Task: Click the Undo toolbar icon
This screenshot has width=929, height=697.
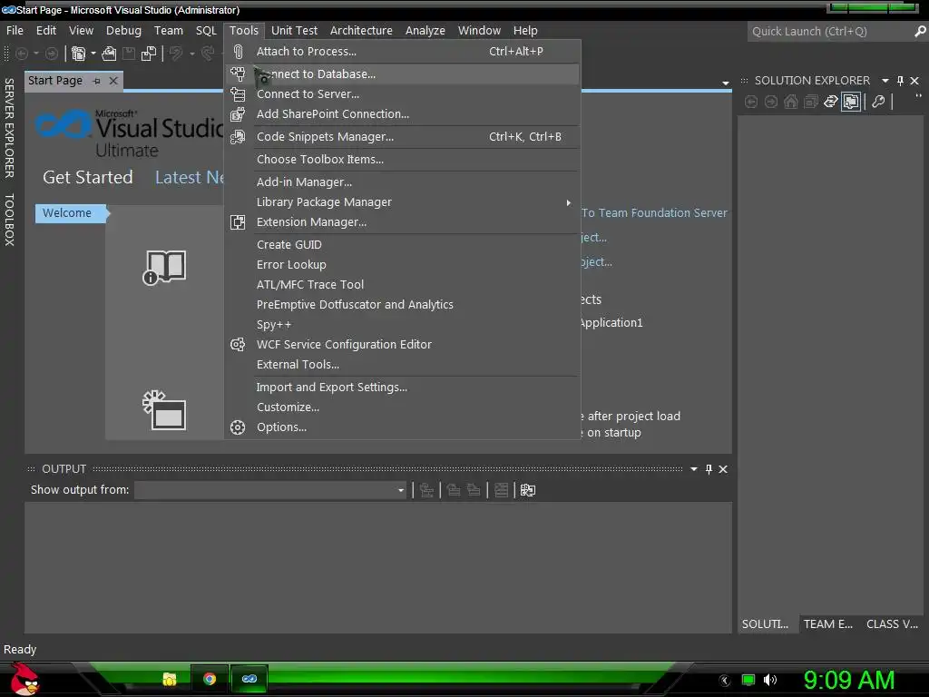Action: coord(175,54)
